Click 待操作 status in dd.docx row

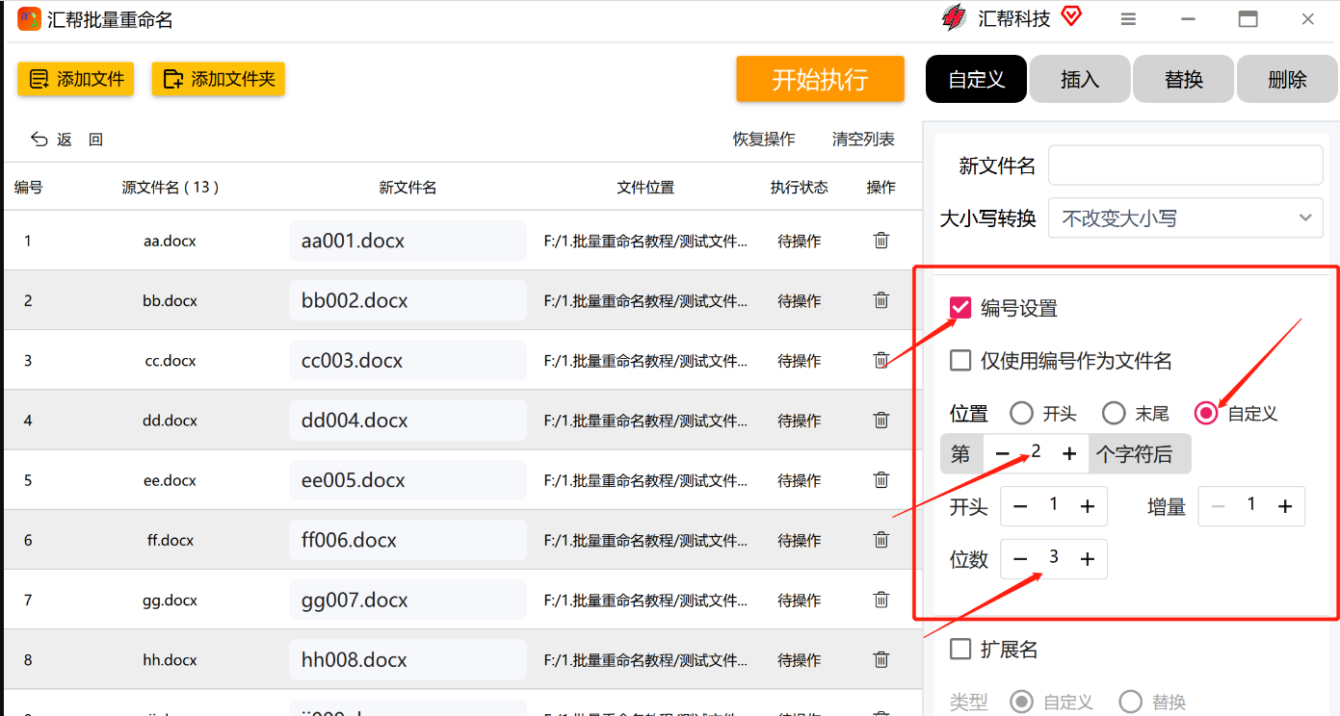800,421
